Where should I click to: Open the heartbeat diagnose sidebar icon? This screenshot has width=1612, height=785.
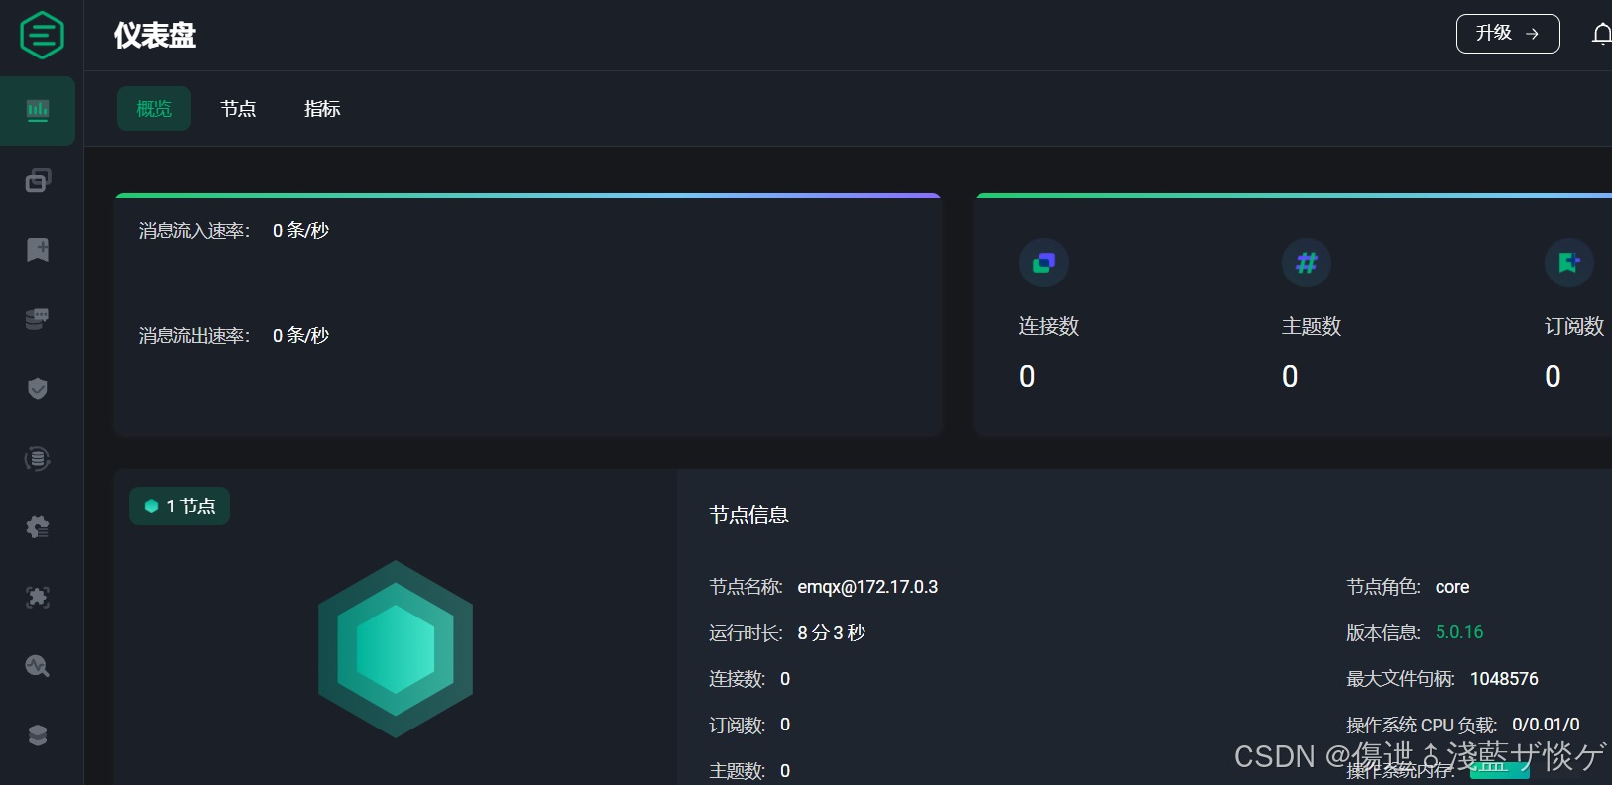(38, 666)
